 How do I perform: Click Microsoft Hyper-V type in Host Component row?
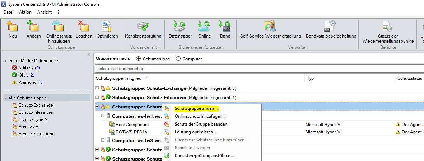pyautogui.click(x=323, y=124)
